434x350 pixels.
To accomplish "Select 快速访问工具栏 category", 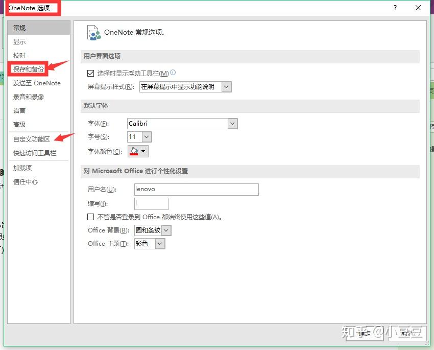I will click(x=39, y=153).
